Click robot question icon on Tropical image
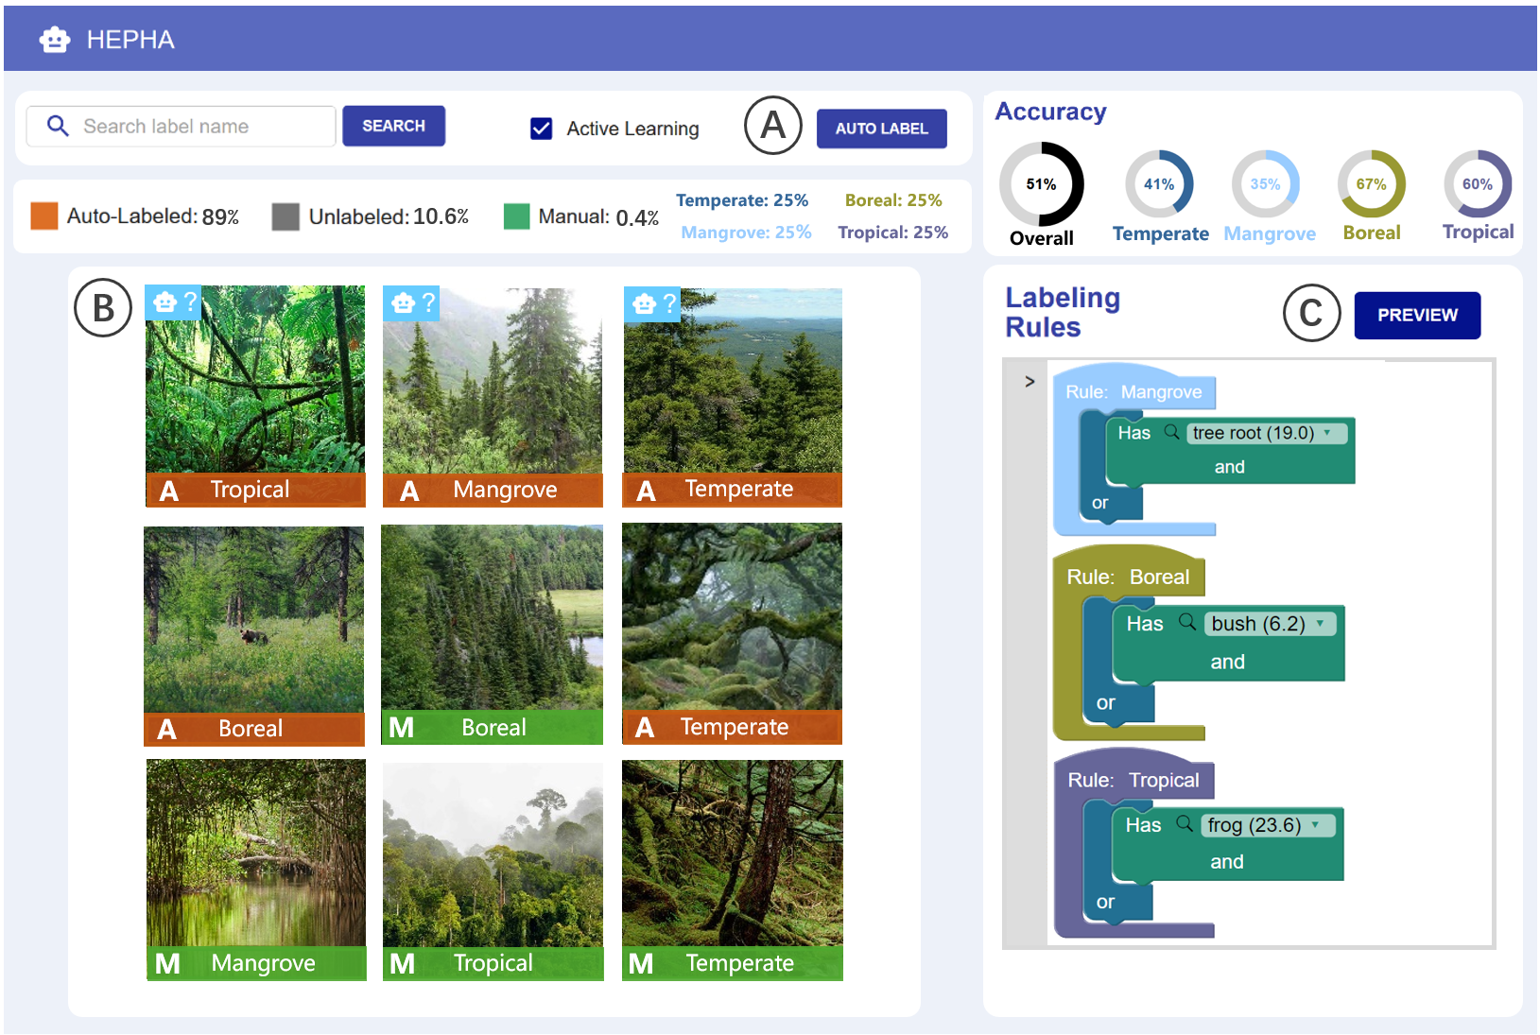 174,302
